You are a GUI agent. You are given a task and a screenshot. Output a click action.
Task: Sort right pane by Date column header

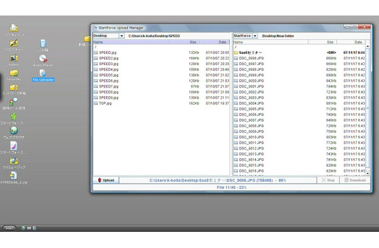coord(351,42)
